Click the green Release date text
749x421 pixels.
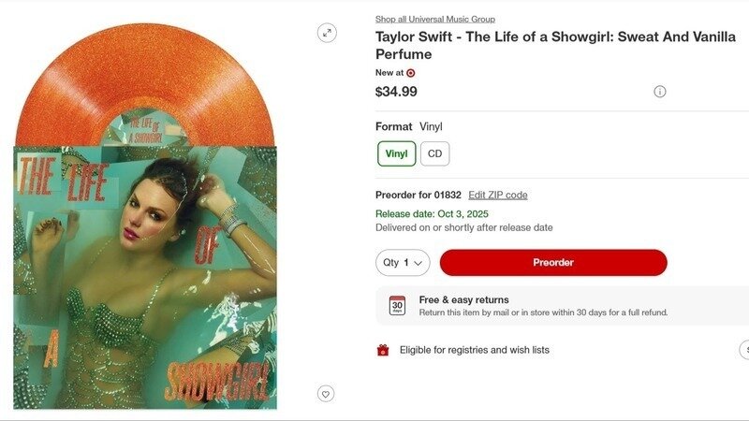pos(432,213)
